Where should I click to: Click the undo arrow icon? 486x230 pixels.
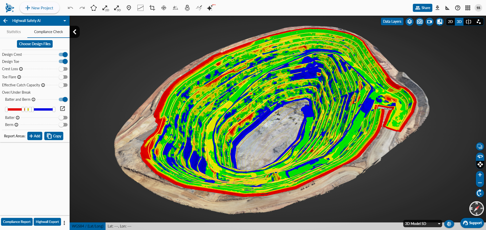(x=70, y=8)
